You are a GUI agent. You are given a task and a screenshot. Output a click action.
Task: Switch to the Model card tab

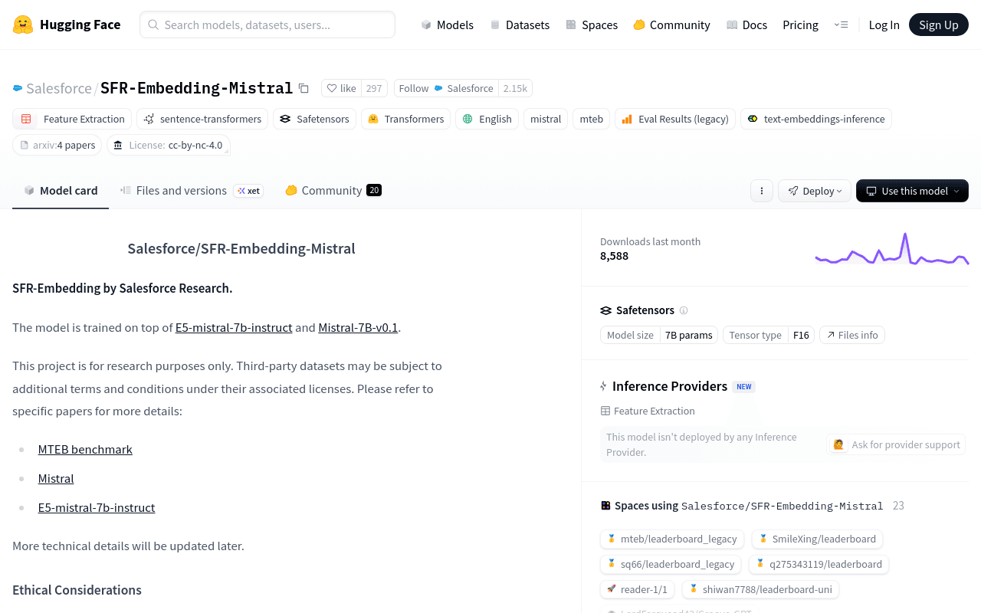point(61,191)
